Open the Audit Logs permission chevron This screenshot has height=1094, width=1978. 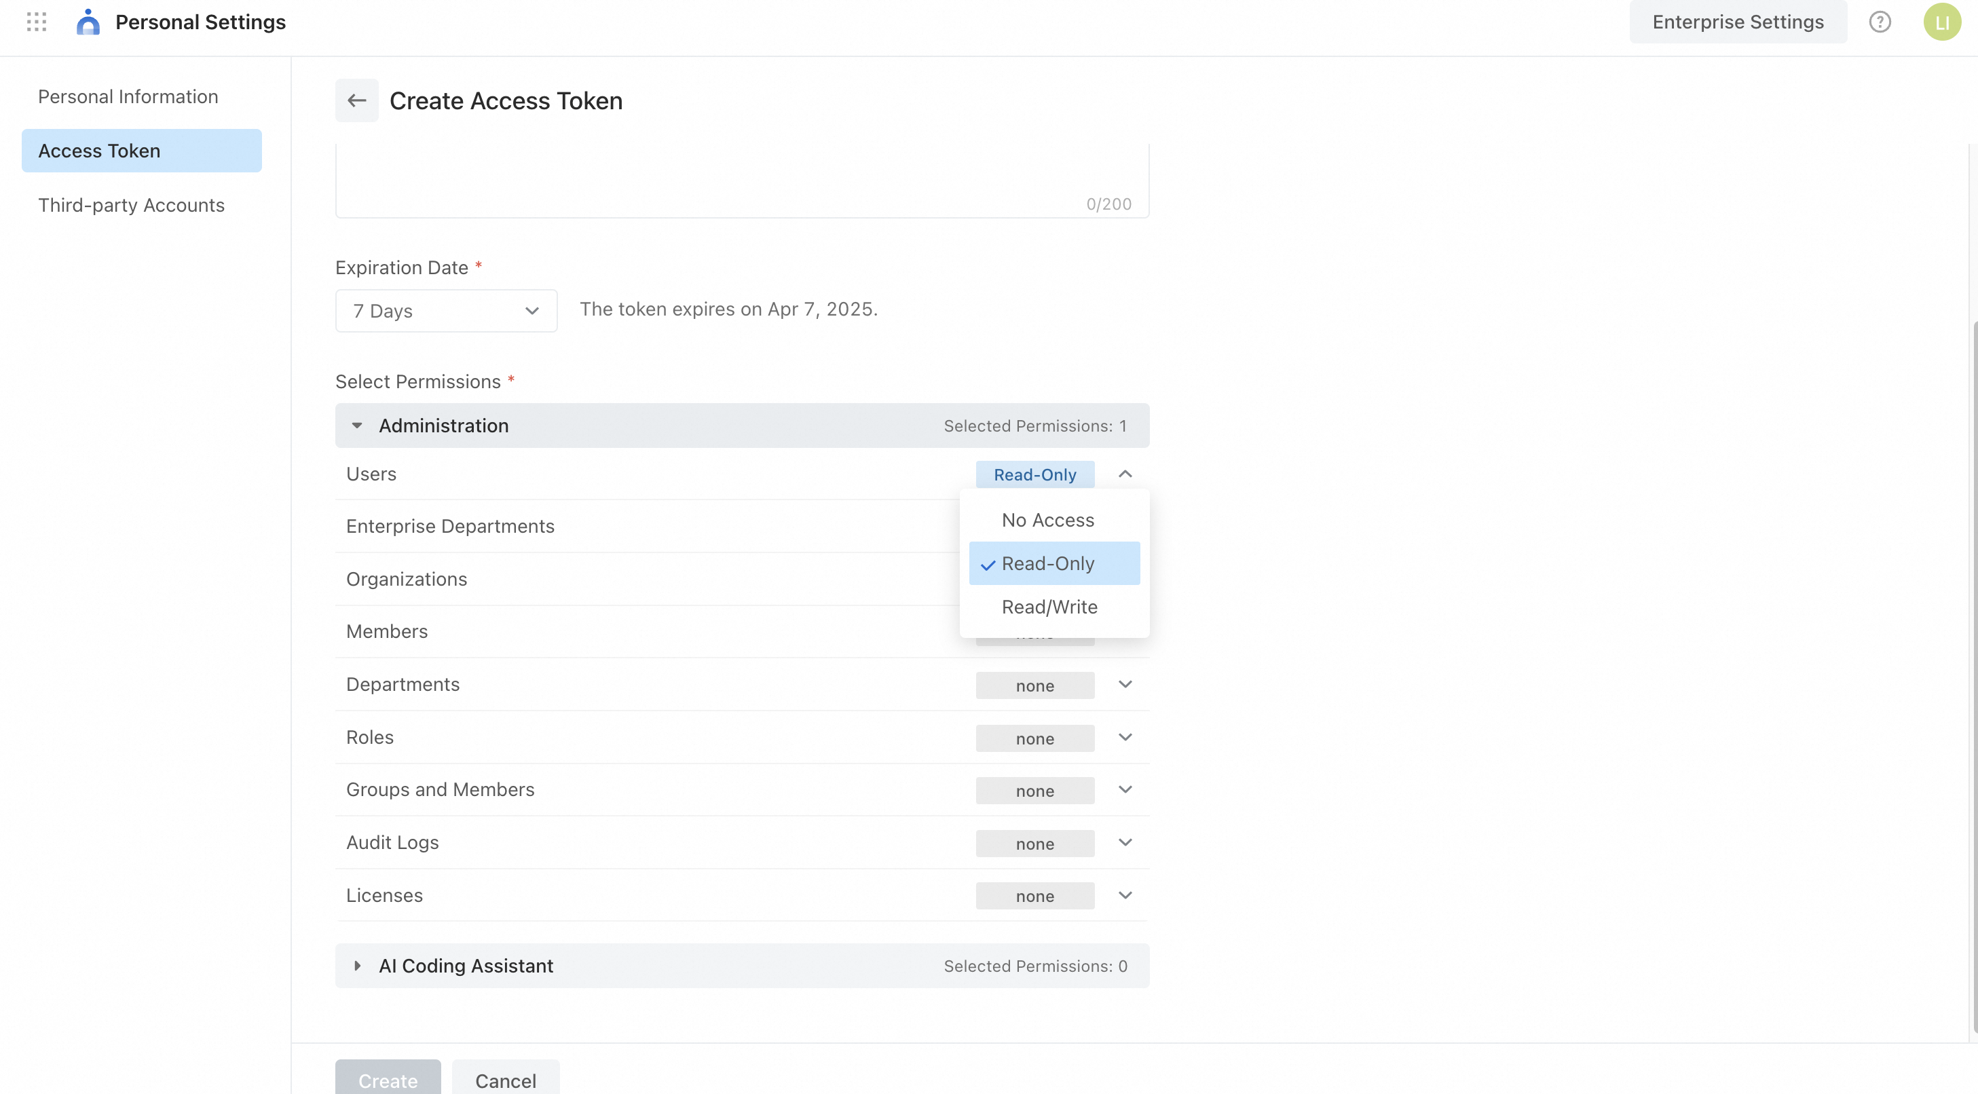pyautogui.click(x=1125, y=843)
